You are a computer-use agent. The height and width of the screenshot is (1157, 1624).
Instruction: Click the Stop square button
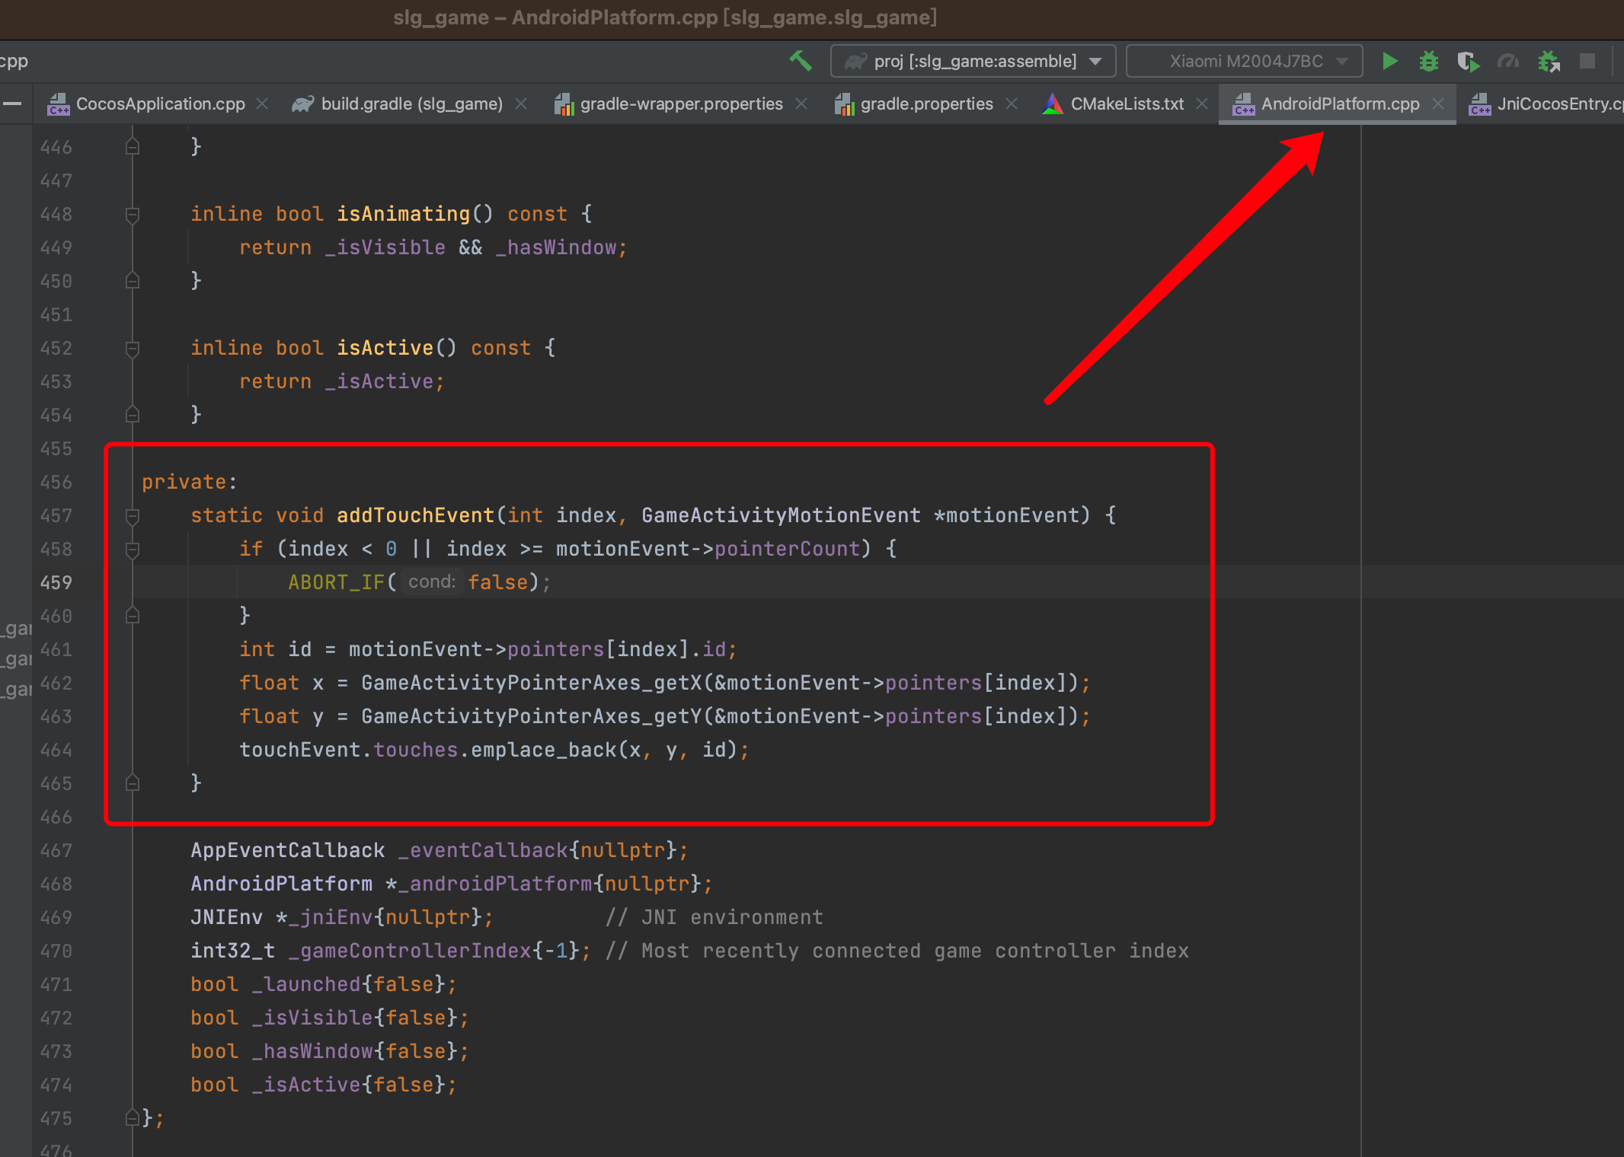pos(1587,61)
